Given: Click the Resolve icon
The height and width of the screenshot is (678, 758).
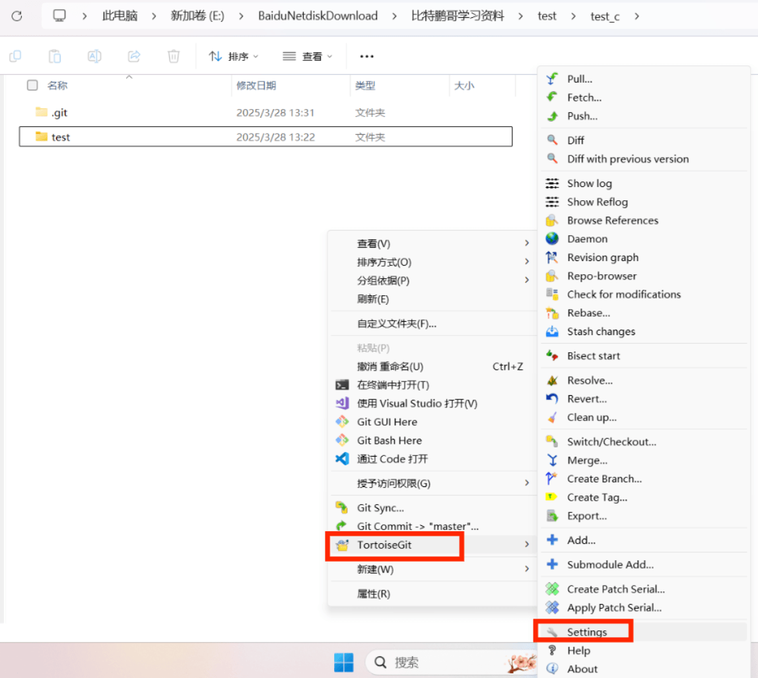Looking at the screenshot, I should point(552,381).
